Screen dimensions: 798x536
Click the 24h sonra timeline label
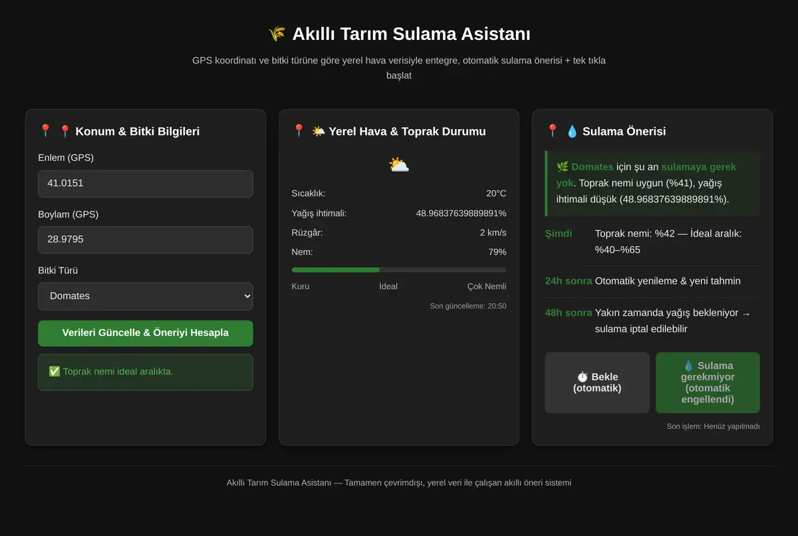point(569,281)
